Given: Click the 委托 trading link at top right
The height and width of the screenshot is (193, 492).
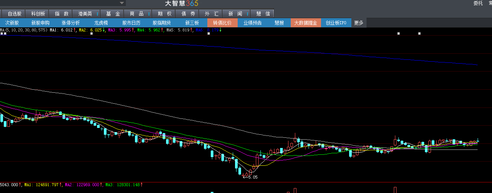Looking at the screenshot, I should (478, 3).
